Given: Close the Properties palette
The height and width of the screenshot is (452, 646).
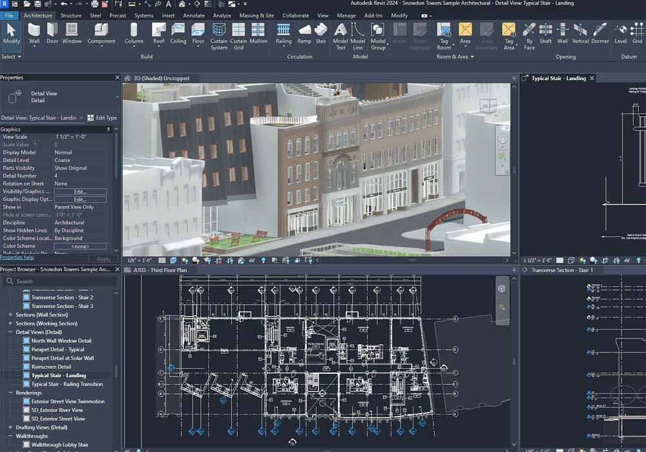Looking at the screenshot, I should coord(117,77).
